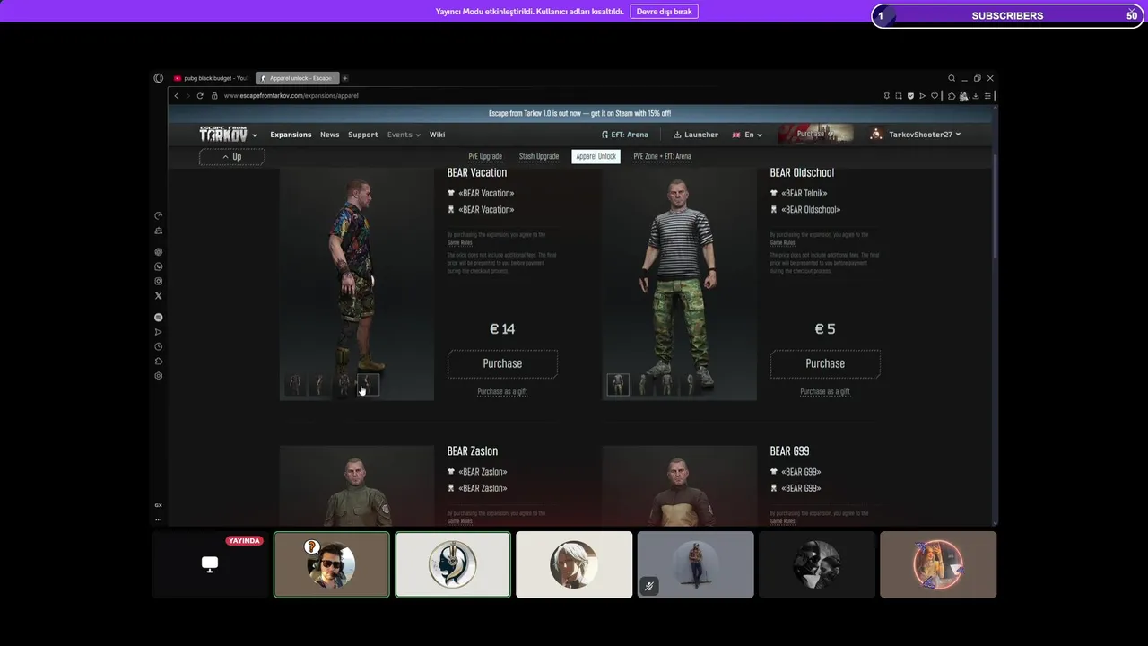The width and height of the screenshot is (1148, 646).
Task: Open X (Twitter) in the sidebar
Action: pos(159,295)
